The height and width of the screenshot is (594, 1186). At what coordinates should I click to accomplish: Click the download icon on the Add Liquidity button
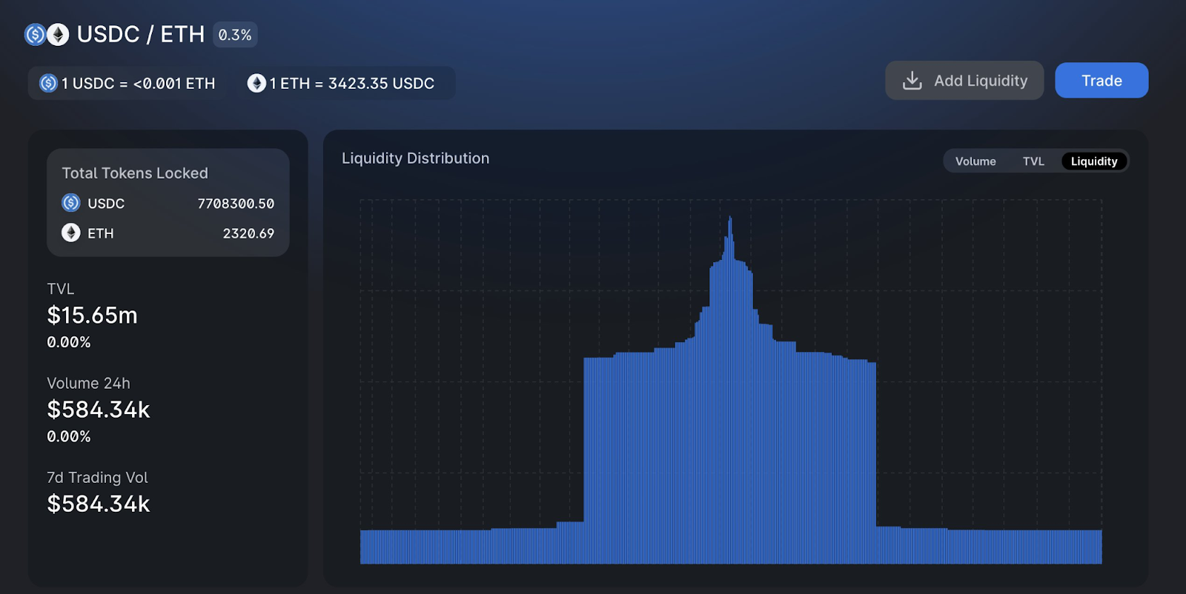(912, 81)
